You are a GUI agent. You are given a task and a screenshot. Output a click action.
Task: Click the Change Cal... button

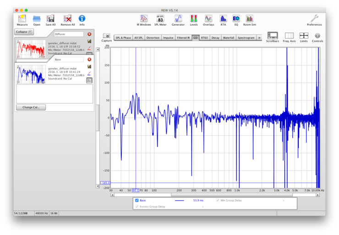(x=31, y=107)
